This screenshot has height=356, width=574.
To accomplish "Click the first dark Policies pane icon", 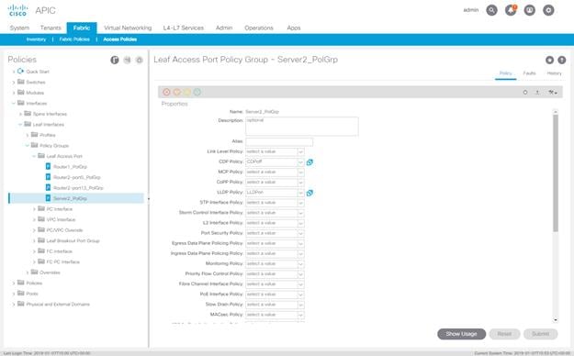I will click(115, 60).
